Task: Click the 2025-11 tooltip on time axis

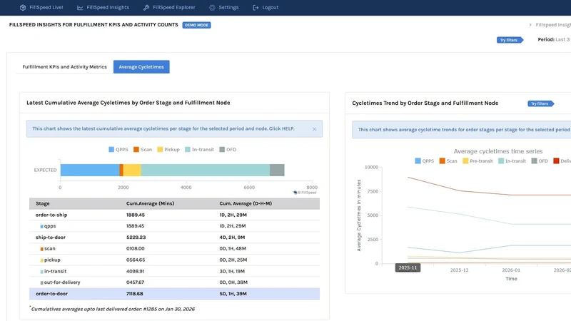Action: pyautogui.click(x=408, y=268)
